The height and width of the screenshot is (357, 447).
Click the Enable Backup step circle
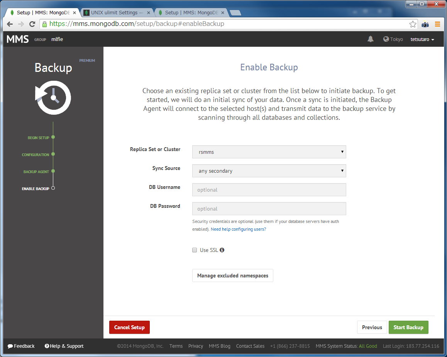pyautogui.click(x=53, y=188)
